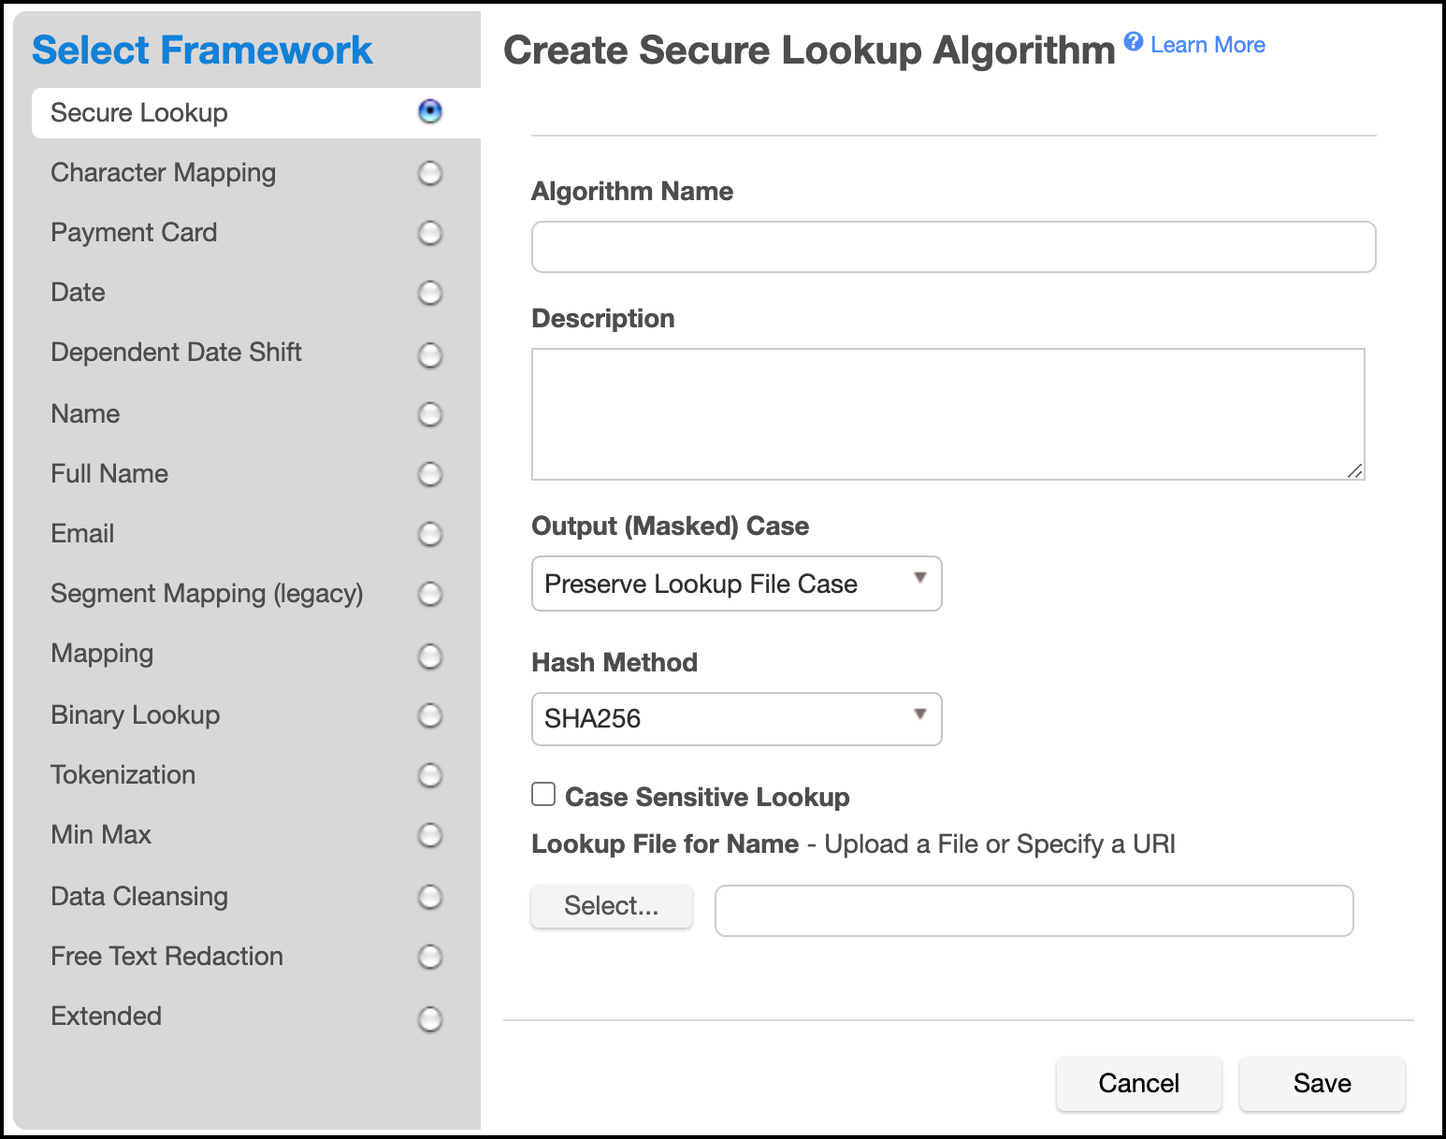This screenshot has width=1446, height=1139.
Task: Click the help question mark icon
Action: click(1133, 41)
